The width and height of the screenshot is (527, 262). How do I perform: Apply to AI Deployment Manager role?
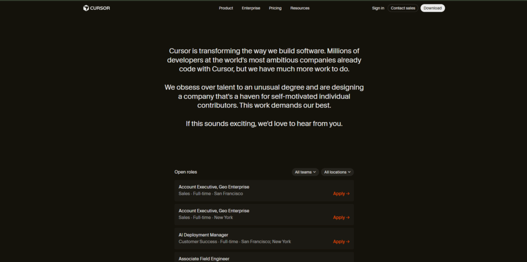click(x=341, y=241)
